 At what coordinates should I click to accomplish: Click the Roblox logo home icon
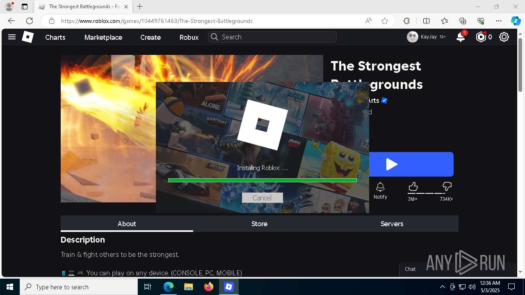[27, 37]
